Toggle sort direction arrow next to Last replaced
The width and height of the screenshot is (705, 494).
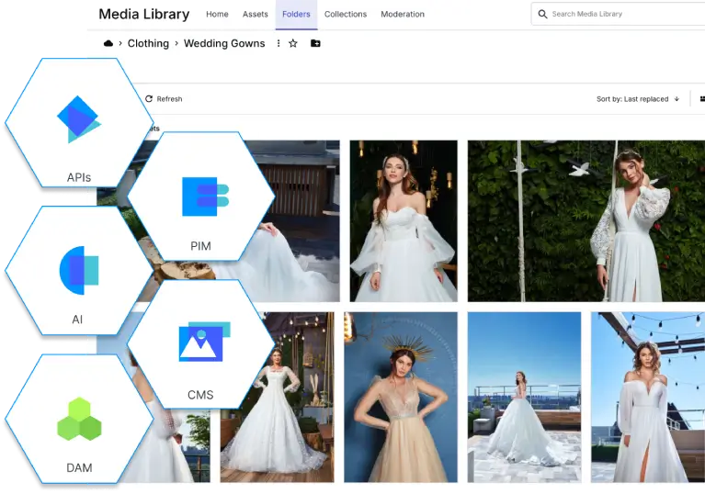click(x=677, y=99)
